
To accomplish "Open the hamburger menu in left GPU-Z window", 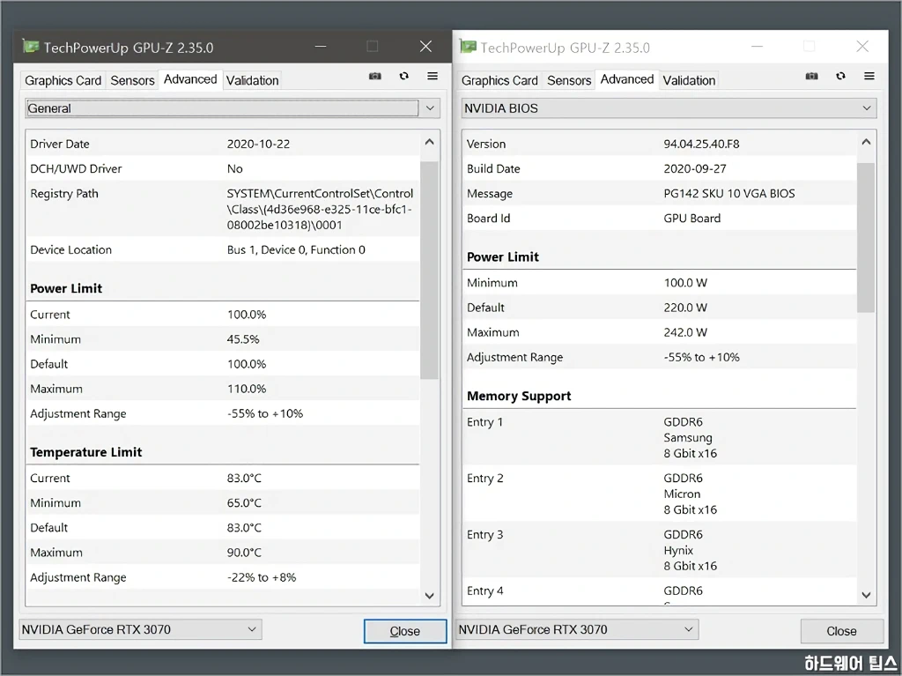I will (x=433, y=76).
